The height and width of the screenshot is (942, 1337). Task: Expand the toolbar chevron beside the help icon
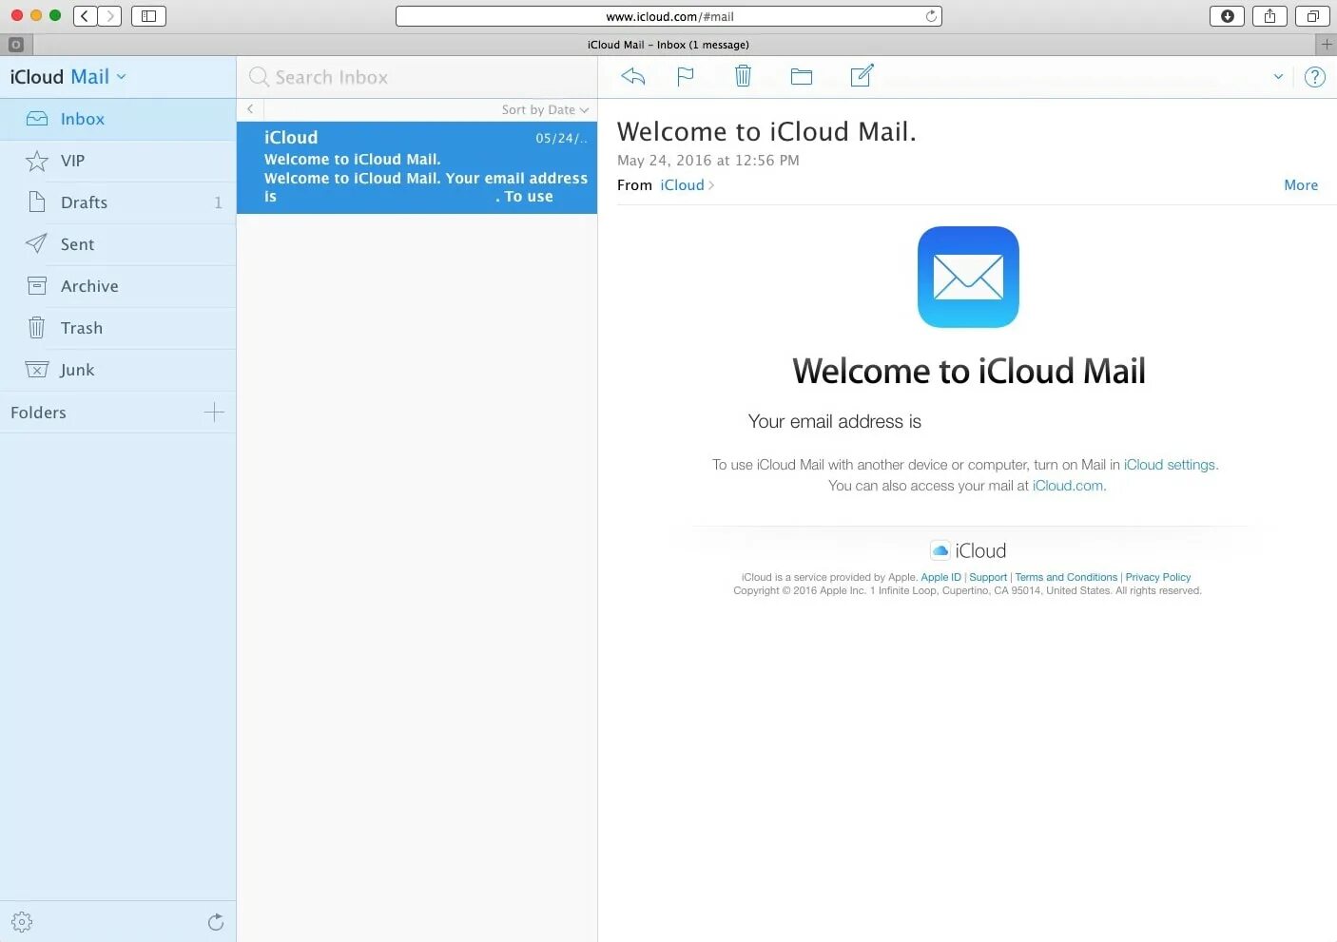pyautogui.click(x=1278, y=77)
